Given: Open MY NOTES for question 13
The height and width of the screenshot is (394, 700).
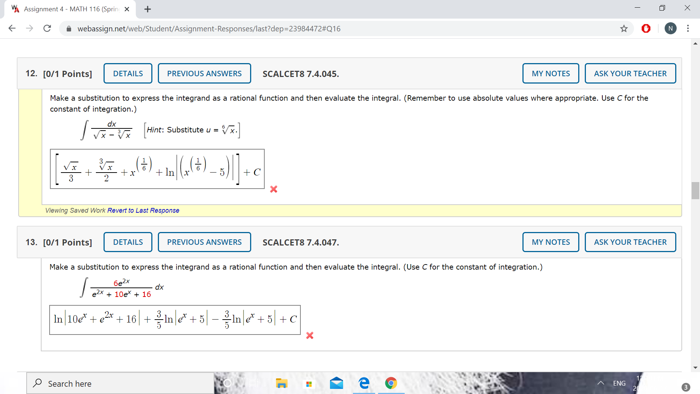Looking at the screenshot, I should [551, 242].
